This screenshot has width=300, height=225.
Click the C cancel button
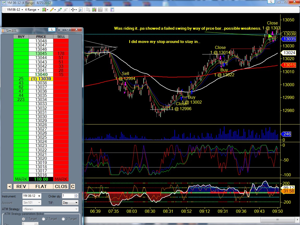73,186
